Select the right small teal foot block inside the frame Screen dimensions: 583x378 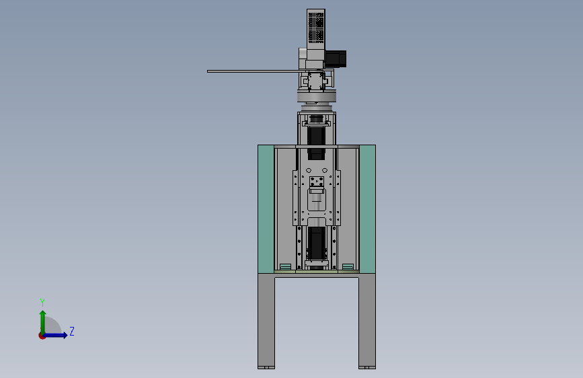(x=348, y=267)
